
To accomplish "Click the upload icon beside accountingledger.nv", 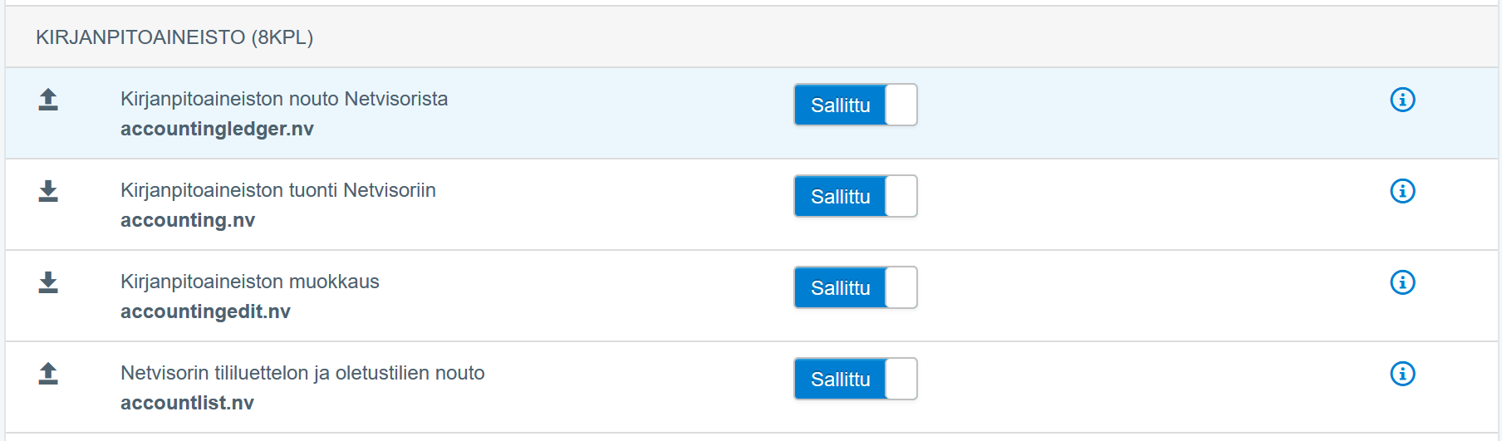I will pyautogui.click(x=48, y=100).
